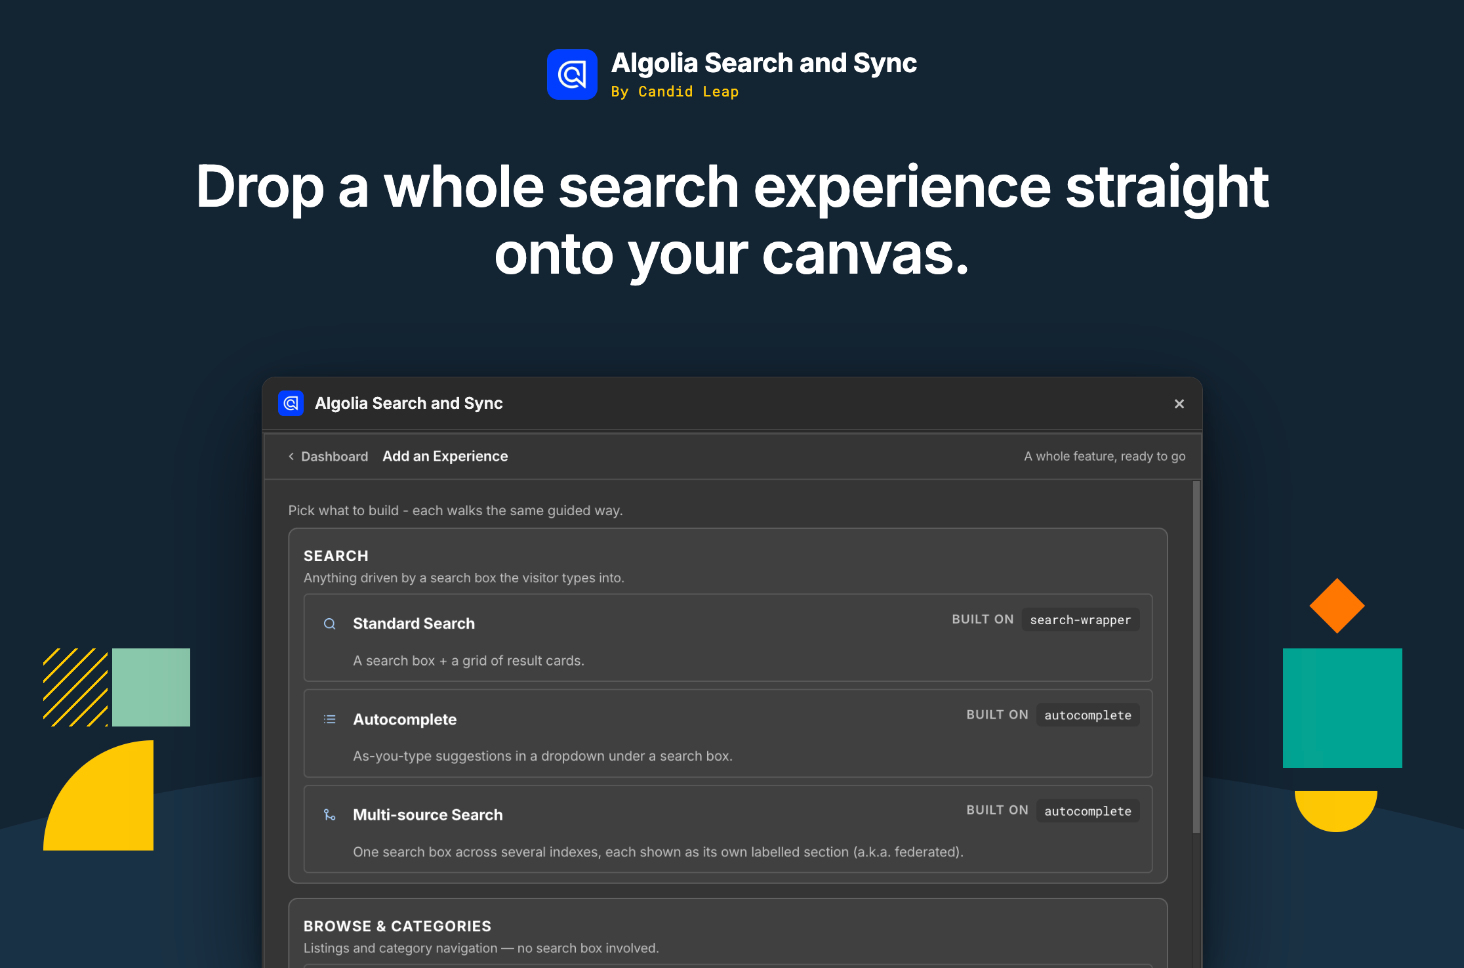Viewport: 1464px width, 968px height.
Task: Click the autocomplete tag in Multi-source Search row
Action: point(1088,810)
